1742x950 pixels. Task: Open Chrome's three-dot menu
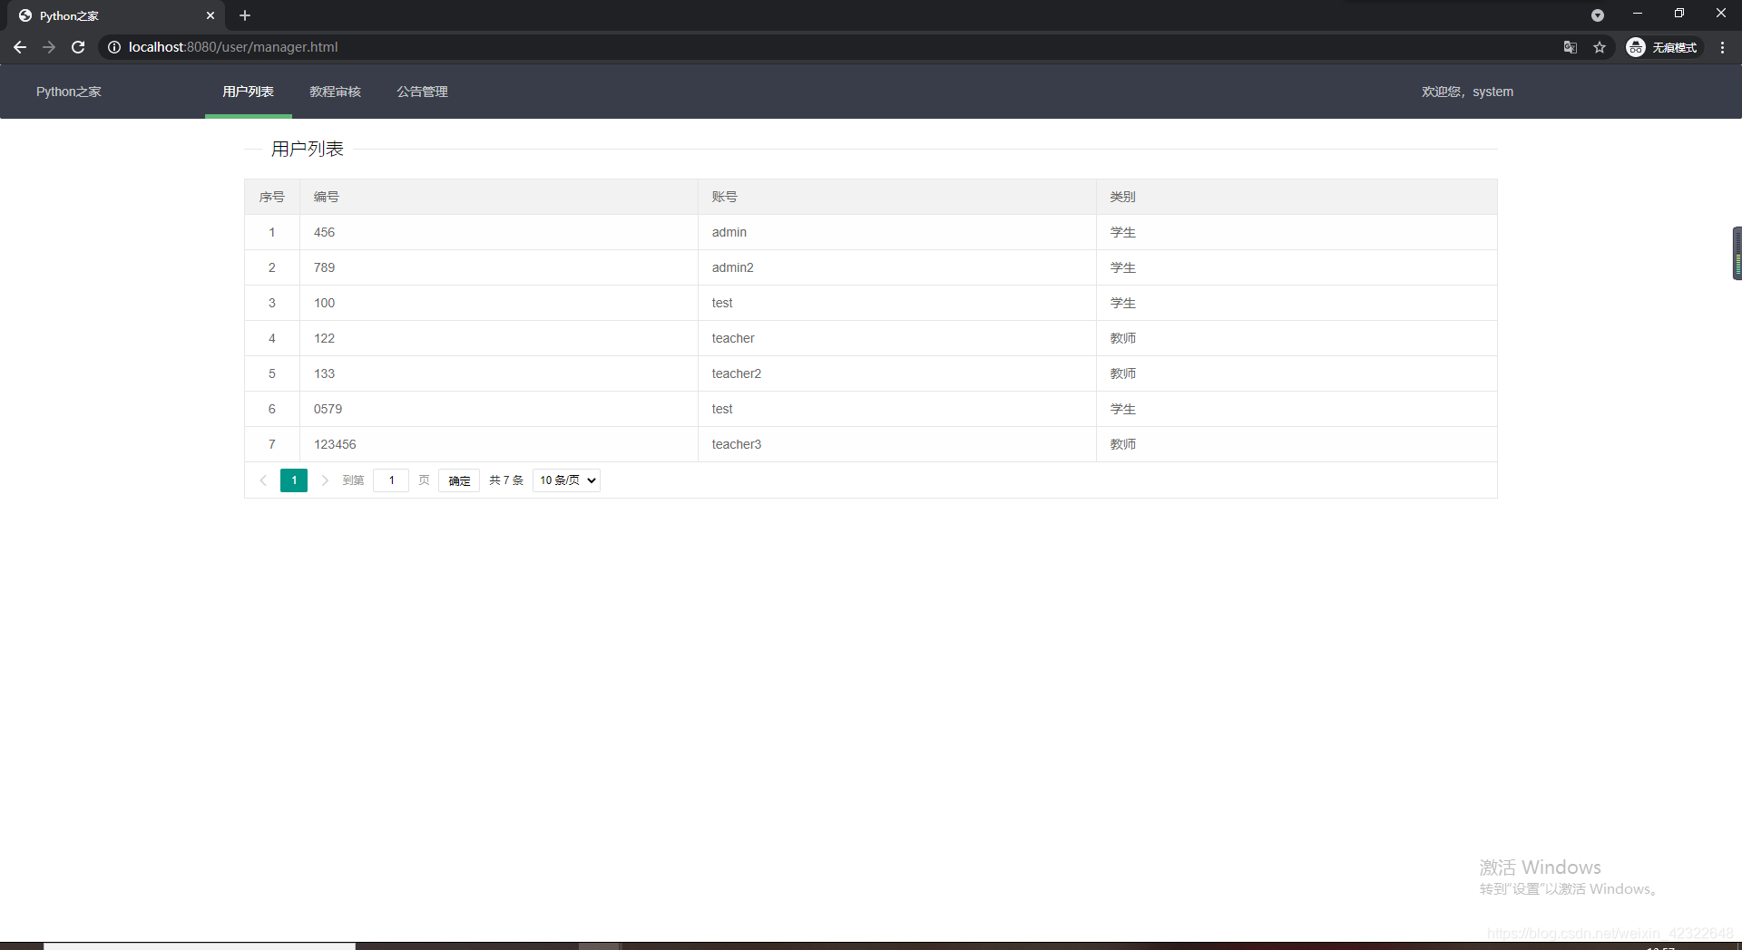coord(1722,47)
